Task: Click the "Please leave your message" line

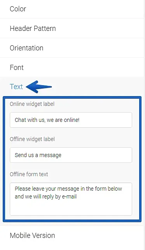Action: (x=68, y=189)
